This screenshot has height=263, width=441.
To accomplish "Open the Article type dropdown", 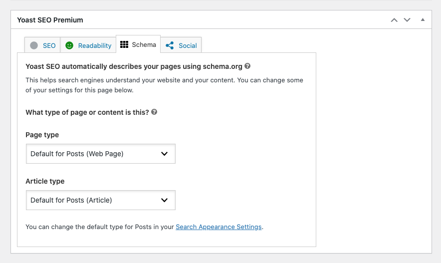I will tap(101, 200).
